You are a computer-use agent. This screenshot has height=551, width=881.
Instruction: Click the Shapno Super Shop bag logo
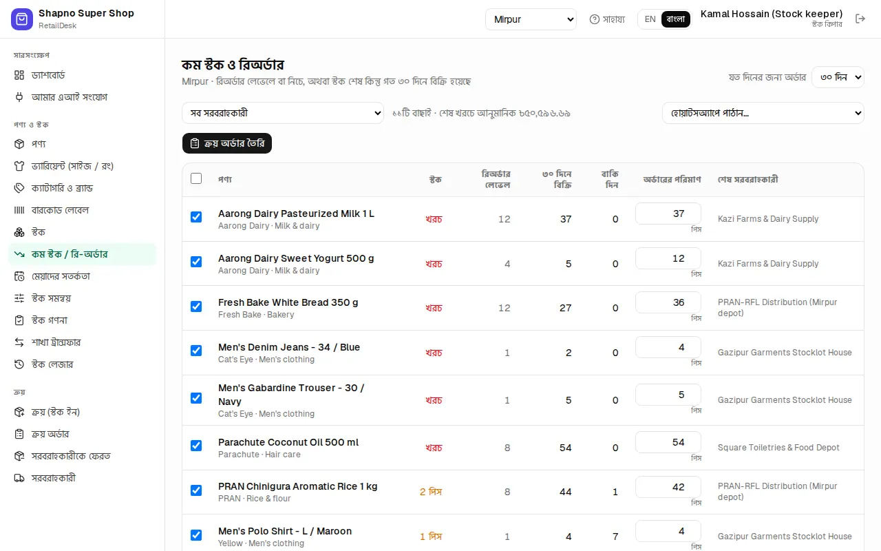point(22,19)
